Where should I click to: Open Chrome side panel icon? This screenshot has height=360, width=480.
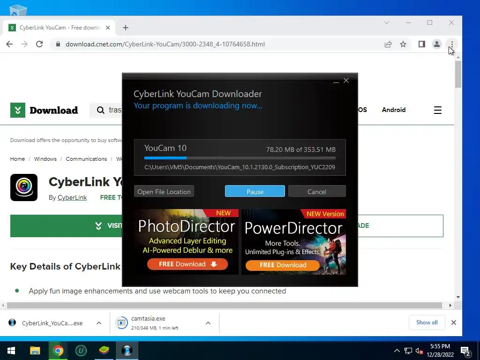click(x=422, y=44)
